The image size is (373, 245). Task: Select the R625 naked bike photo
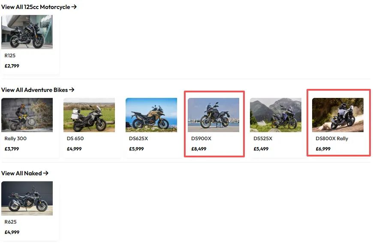(x=27, y=198)
